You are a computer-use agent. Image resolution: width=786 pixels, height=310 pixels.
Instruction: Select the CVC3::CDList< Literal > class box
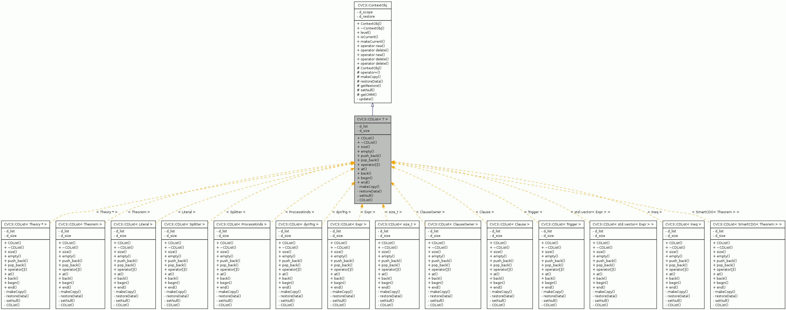pos(133,224)
